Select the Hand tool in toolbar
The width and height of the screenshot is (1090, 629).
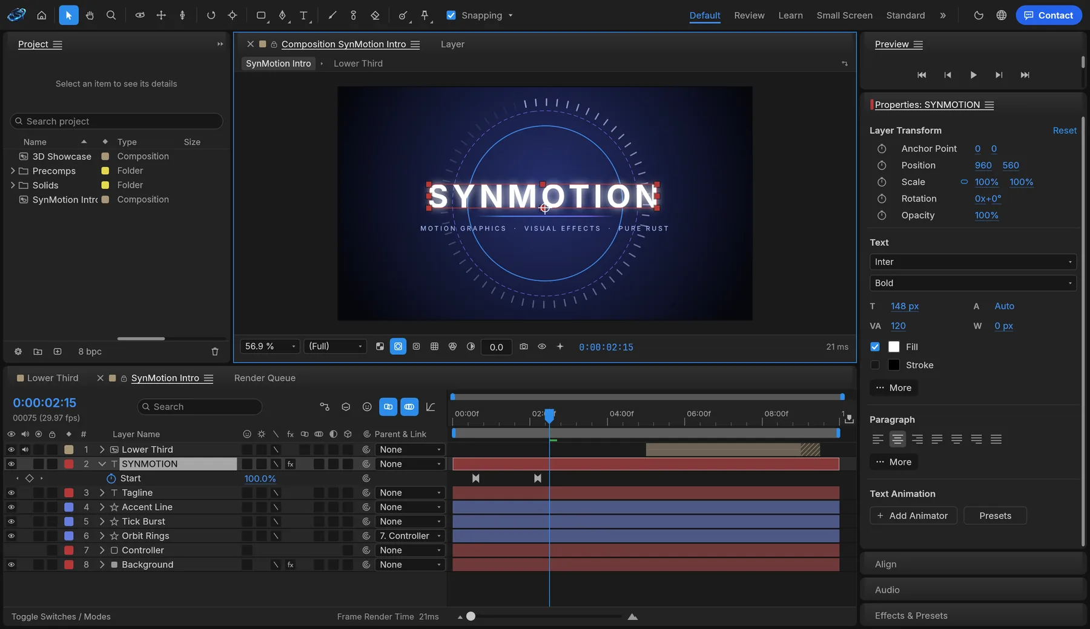pos(90,15)
